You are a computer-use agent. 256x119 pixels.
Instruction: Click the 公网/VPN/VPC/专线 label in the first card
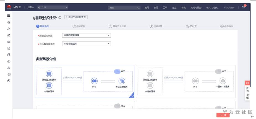73,77
